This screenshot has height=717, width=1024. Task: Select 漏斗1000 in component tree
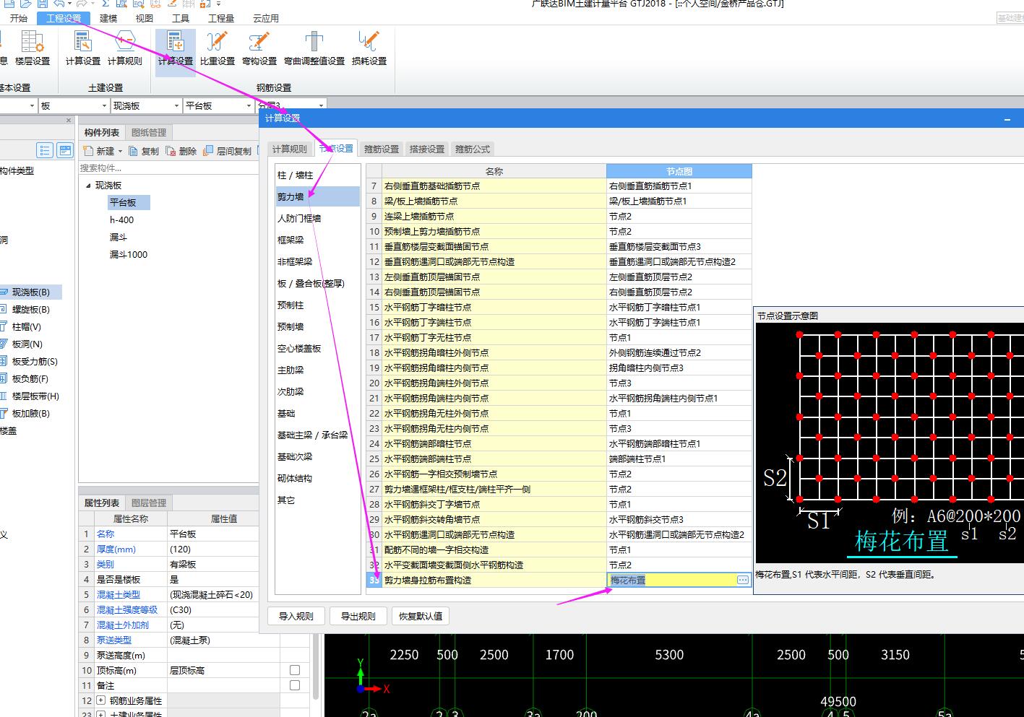click(x=128, y=255)
